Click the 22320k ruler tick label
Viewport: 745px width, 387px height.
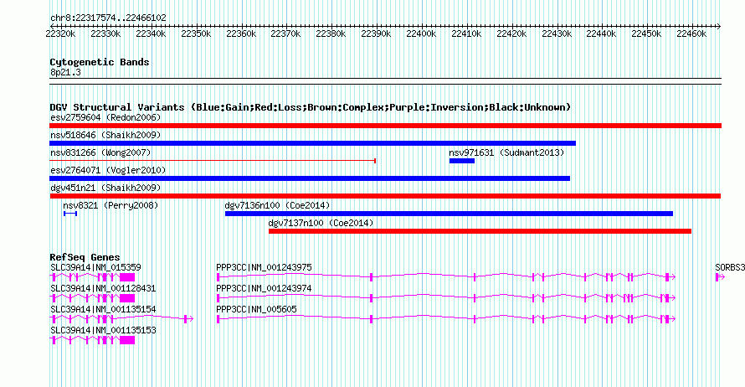click(x=60, y=34)
